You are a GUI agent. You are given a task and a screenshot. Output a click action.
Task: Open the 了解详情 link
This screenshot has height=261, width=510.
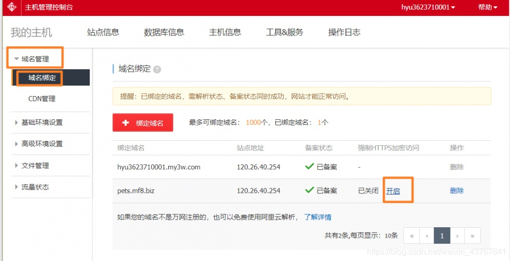(x=317, y=217)
